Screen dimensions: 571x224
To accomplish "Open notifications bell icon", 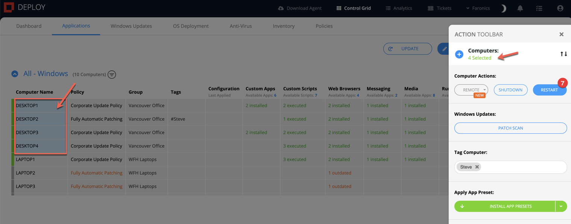I will coord(520,8).
